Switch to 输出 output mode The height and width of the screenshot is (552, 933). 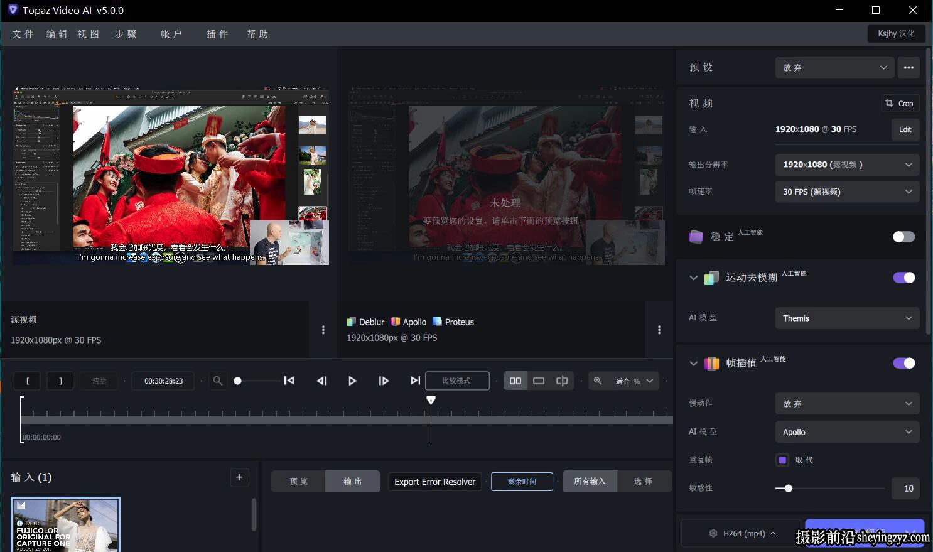[353, 482]
